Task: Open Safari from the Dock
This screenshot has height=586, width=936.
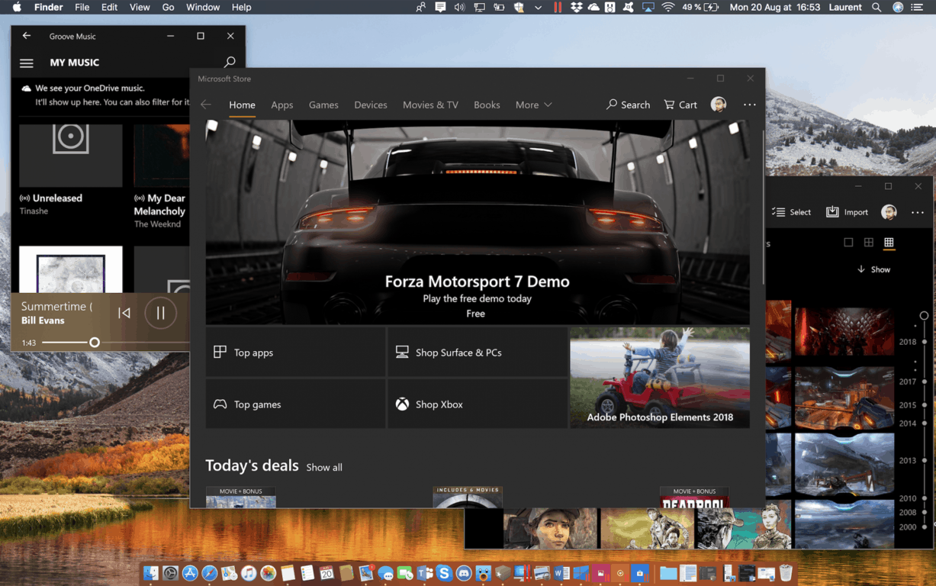Action: [x=209, y=573]
